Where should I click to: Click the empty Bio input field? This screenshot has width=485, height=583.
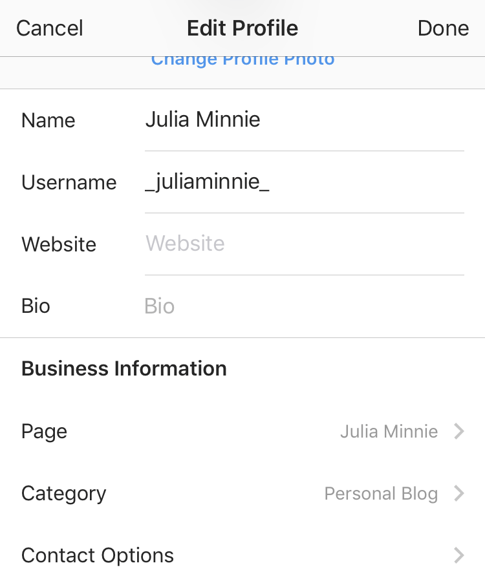tap(304, 306)
